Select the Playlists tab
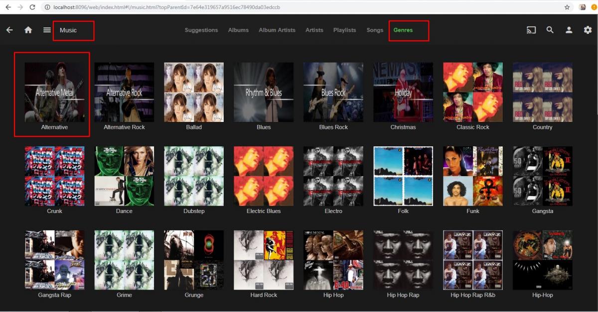 click(x=344, y=30)
